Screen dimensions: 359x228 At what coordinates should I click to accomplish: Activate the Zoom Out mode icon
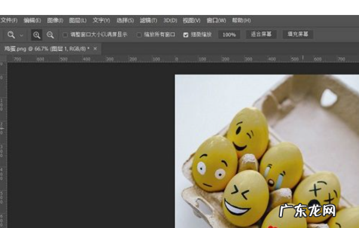(50, 35)
